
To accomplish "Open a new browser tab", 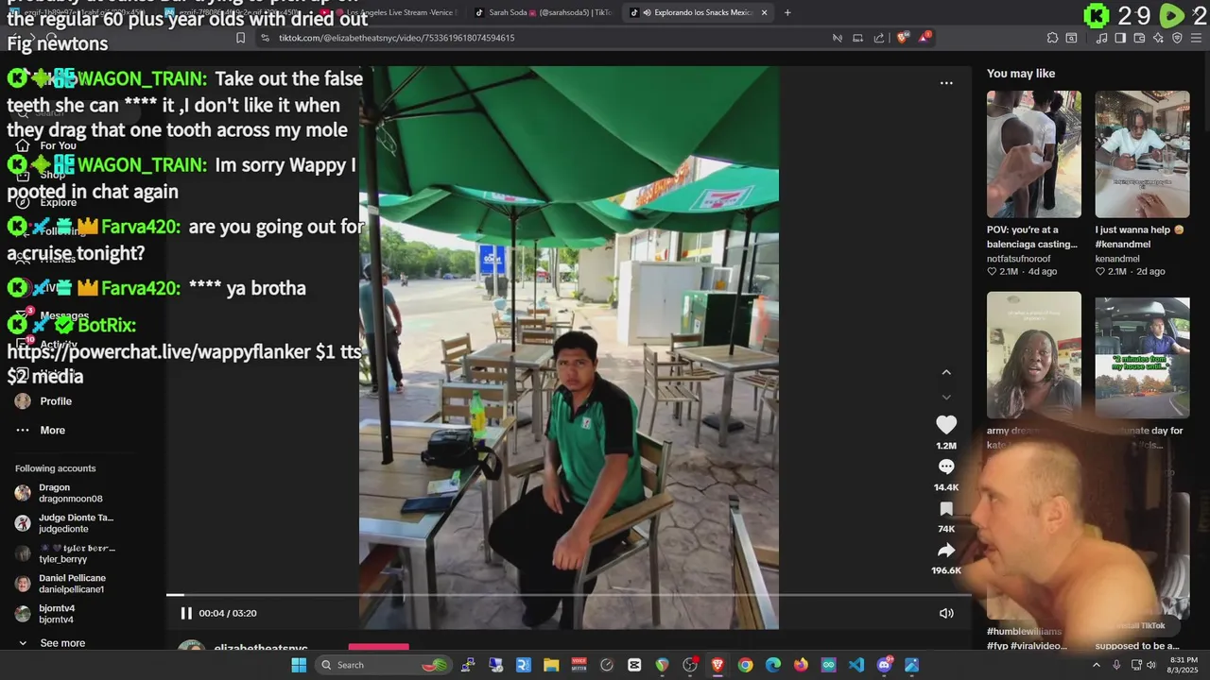I will click(787, 12).
